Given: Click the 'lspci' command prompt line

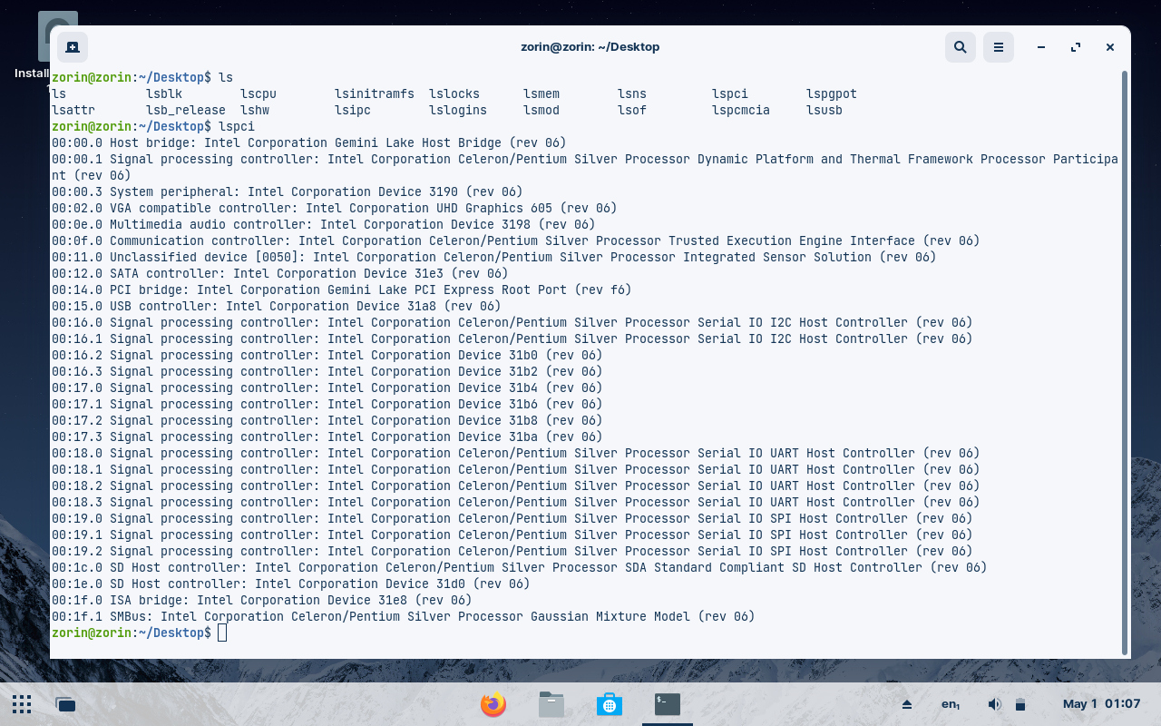Looking at the screenshot, I should 153,126.
